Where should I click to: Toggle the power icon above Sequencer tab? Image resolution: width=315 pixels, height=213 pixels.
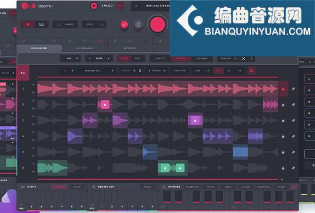click(x=54, y=41)
